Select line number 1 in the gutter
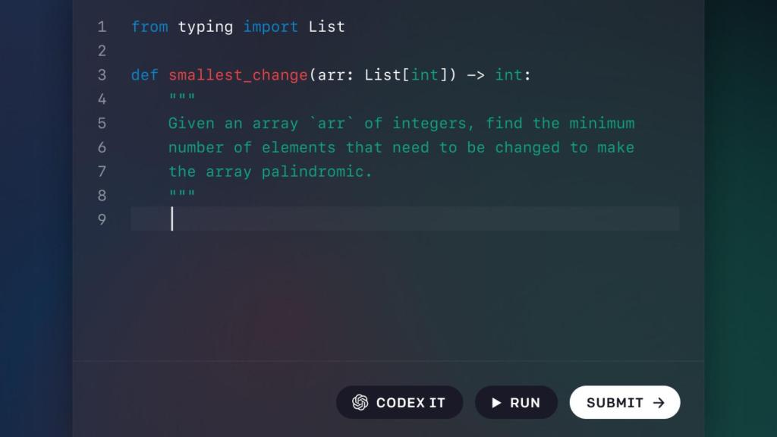 (102, 27)
